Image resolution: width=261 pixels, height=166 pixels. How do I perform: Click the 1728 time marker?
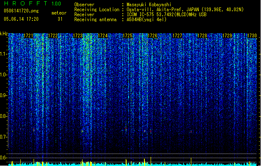[x=202, y=36]
